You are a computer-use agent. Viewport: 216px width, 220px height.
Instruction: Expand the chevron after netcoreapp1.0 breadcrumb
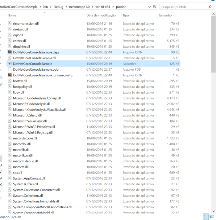[x=92, y=7]
